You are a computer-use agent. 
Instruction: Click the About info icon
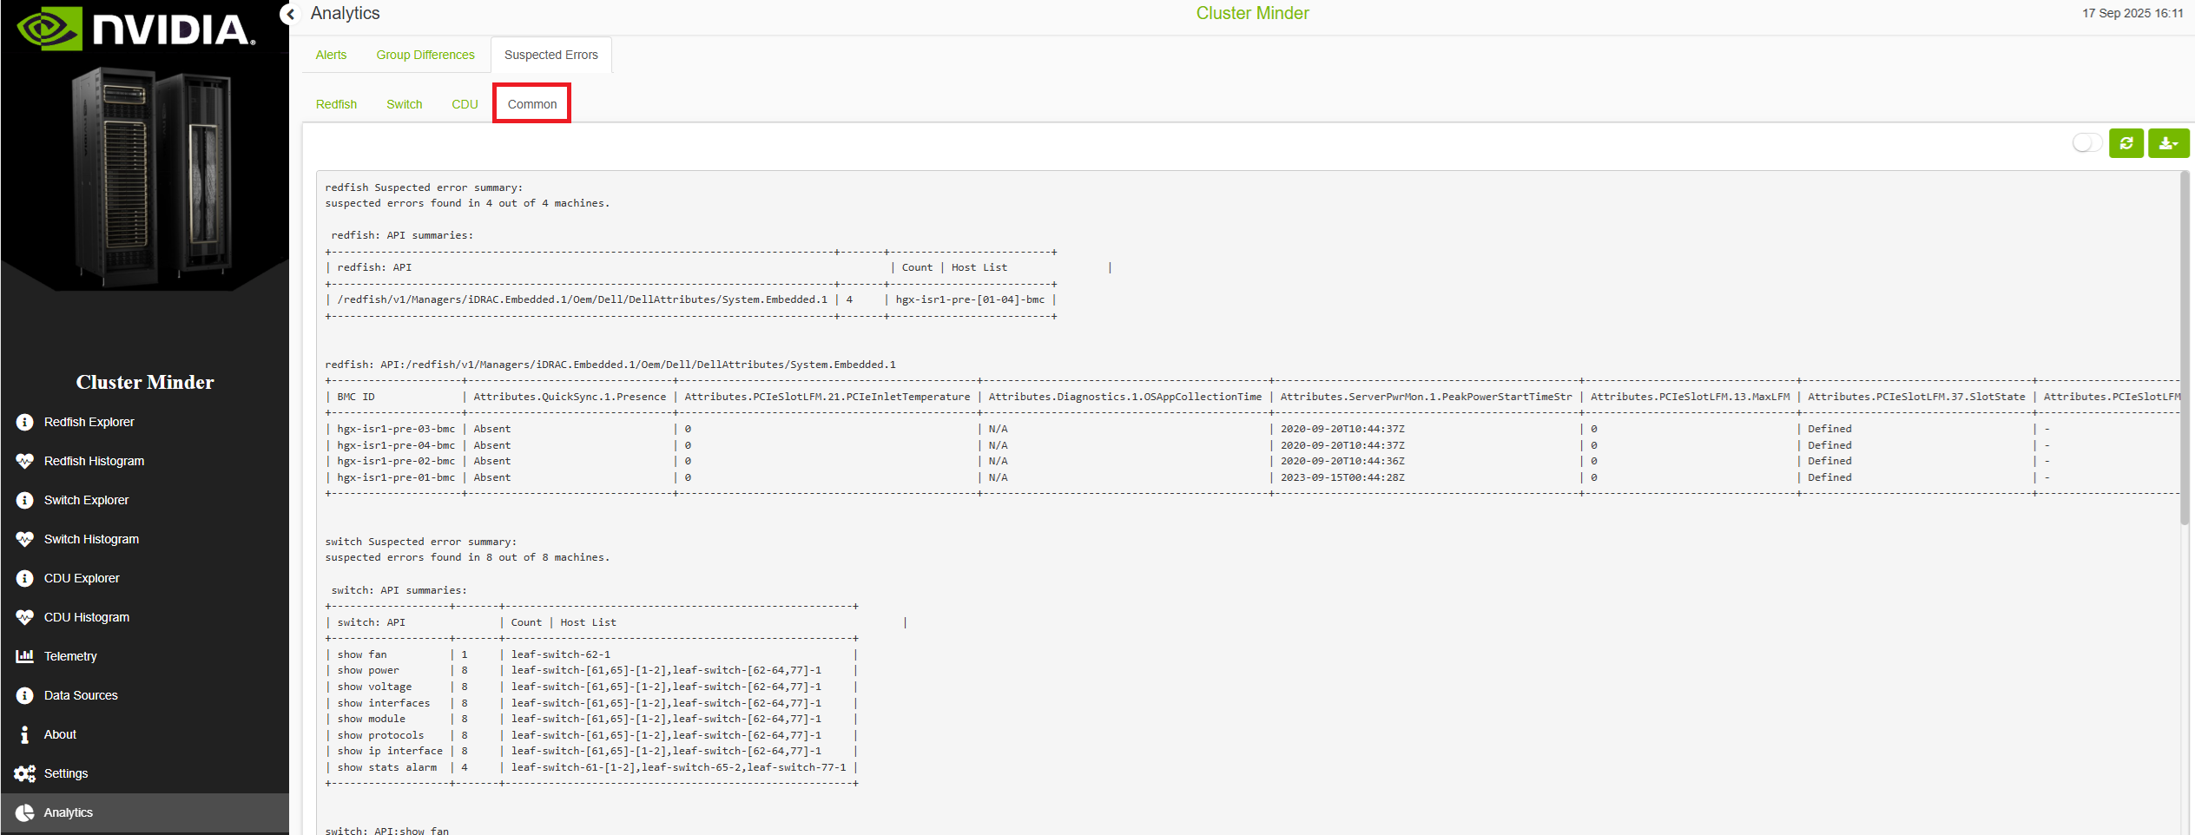point(24,734)
